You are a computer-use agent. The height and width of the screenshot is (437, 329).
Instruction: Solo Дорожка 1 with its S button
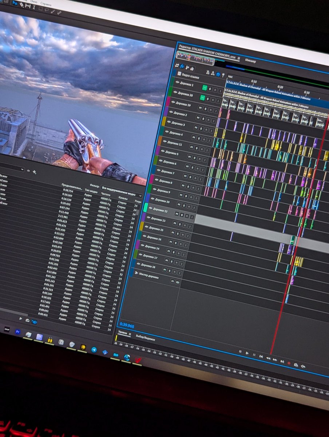pyautogui.click(x=210, y=89)
